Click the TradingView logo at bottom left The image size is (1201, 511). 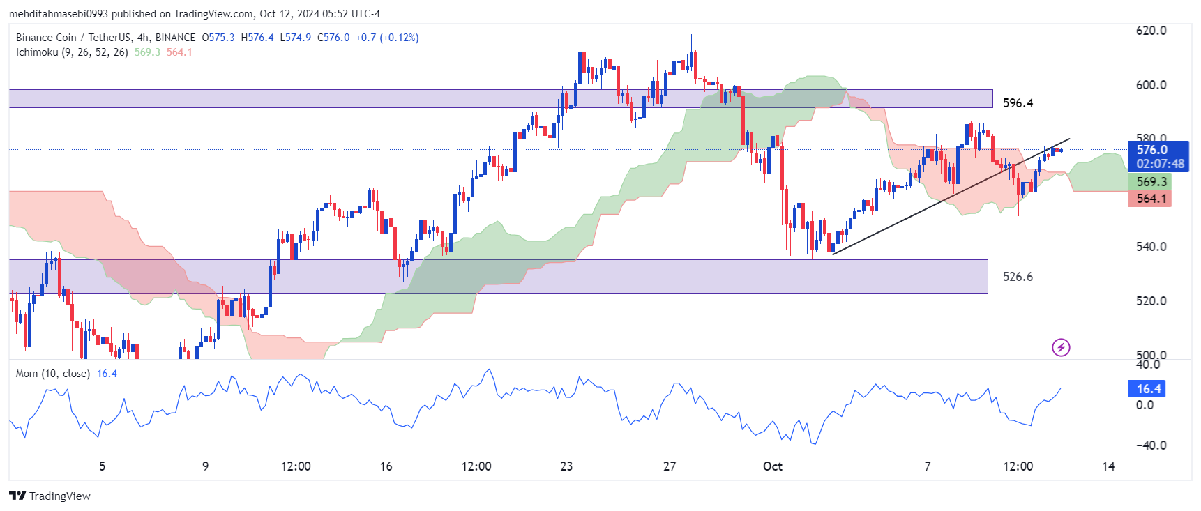point(50,496)
